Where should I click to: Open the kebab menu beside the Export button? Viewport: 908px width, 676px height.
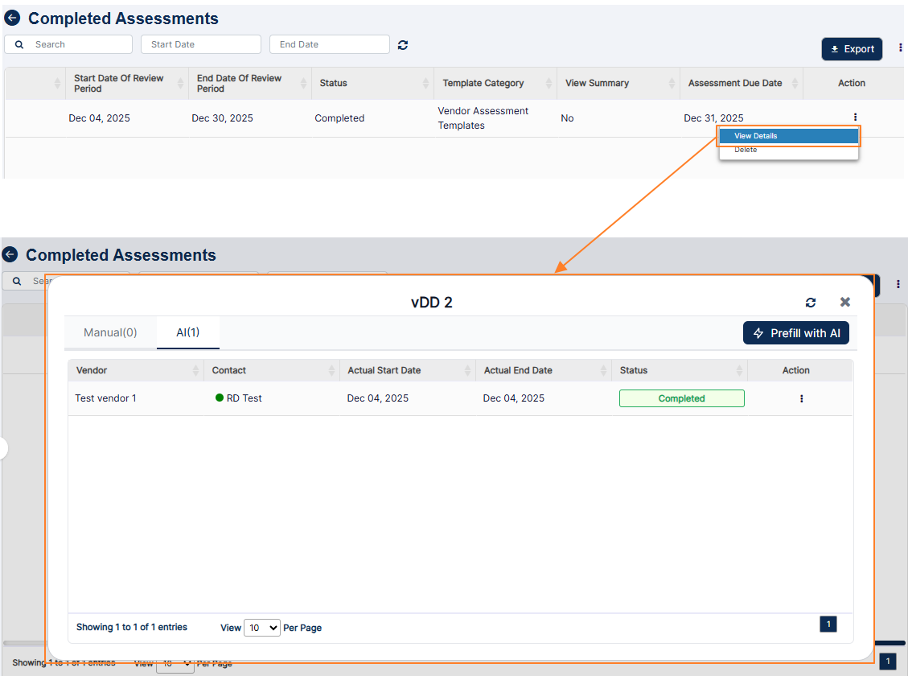pos(900,47)
